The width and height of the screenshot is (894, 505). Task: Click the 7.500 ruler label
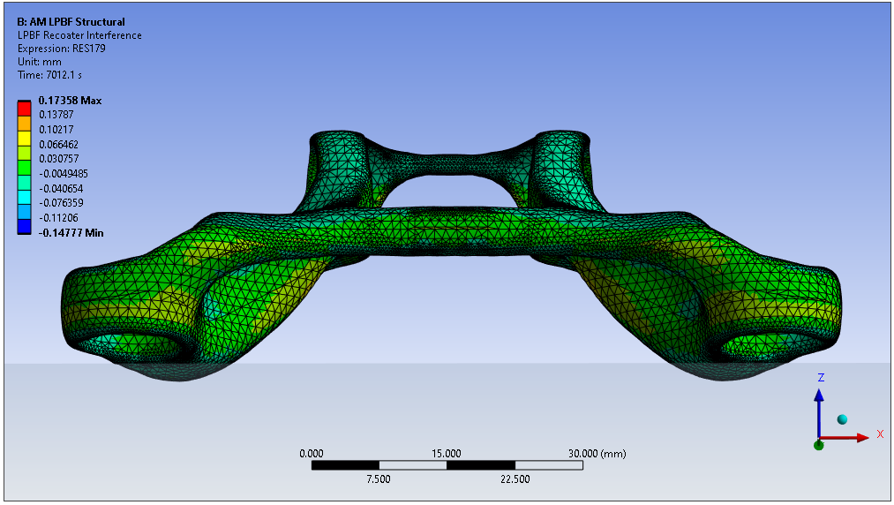(x=379, y=479)
